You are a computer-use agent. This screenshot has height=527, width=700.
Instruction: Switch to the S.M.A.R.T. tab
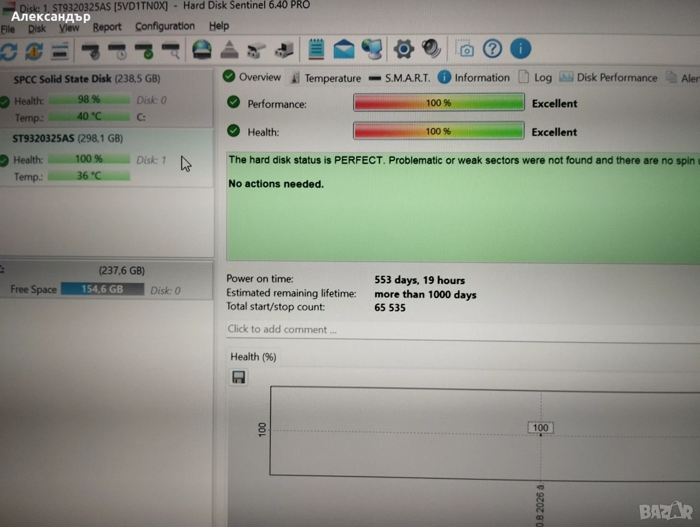[399, 78]
